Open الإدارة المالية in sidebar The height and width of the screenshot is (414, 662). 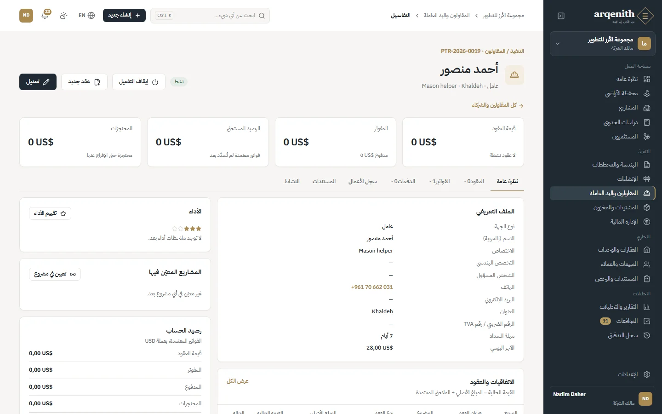[603, 222]
